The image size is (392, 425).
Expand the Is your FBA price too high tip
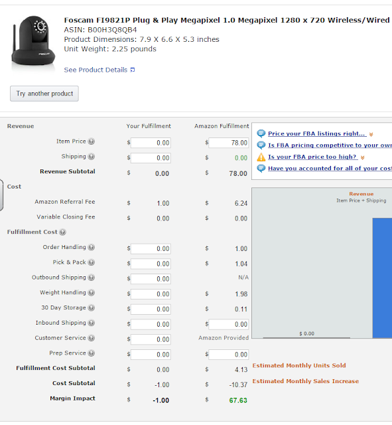point(363,157)
